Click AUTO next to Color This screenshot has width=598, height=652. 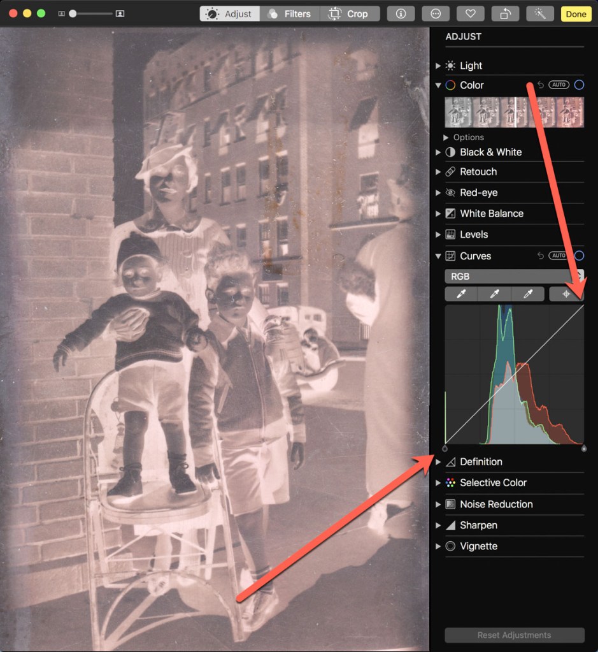[x=558, y=84]
